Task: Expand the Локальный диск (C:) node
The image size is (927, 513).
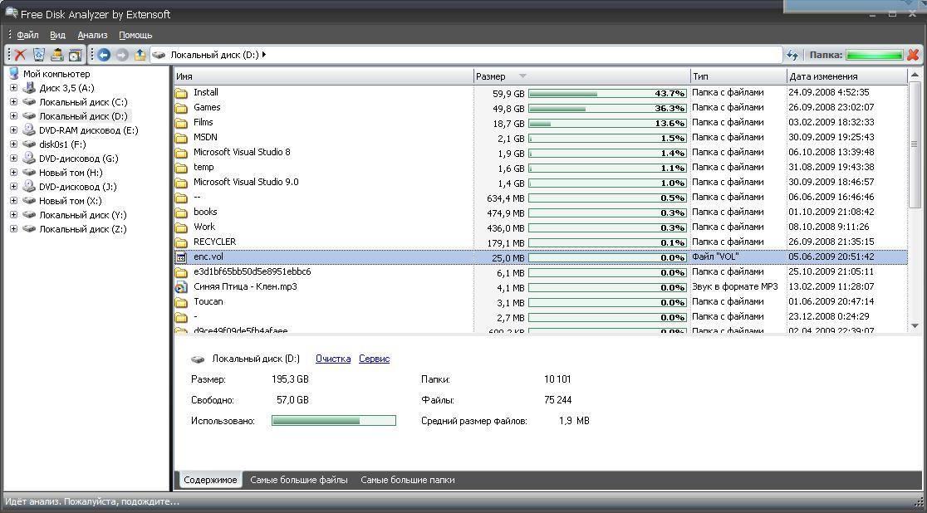Action: [13, 102]
